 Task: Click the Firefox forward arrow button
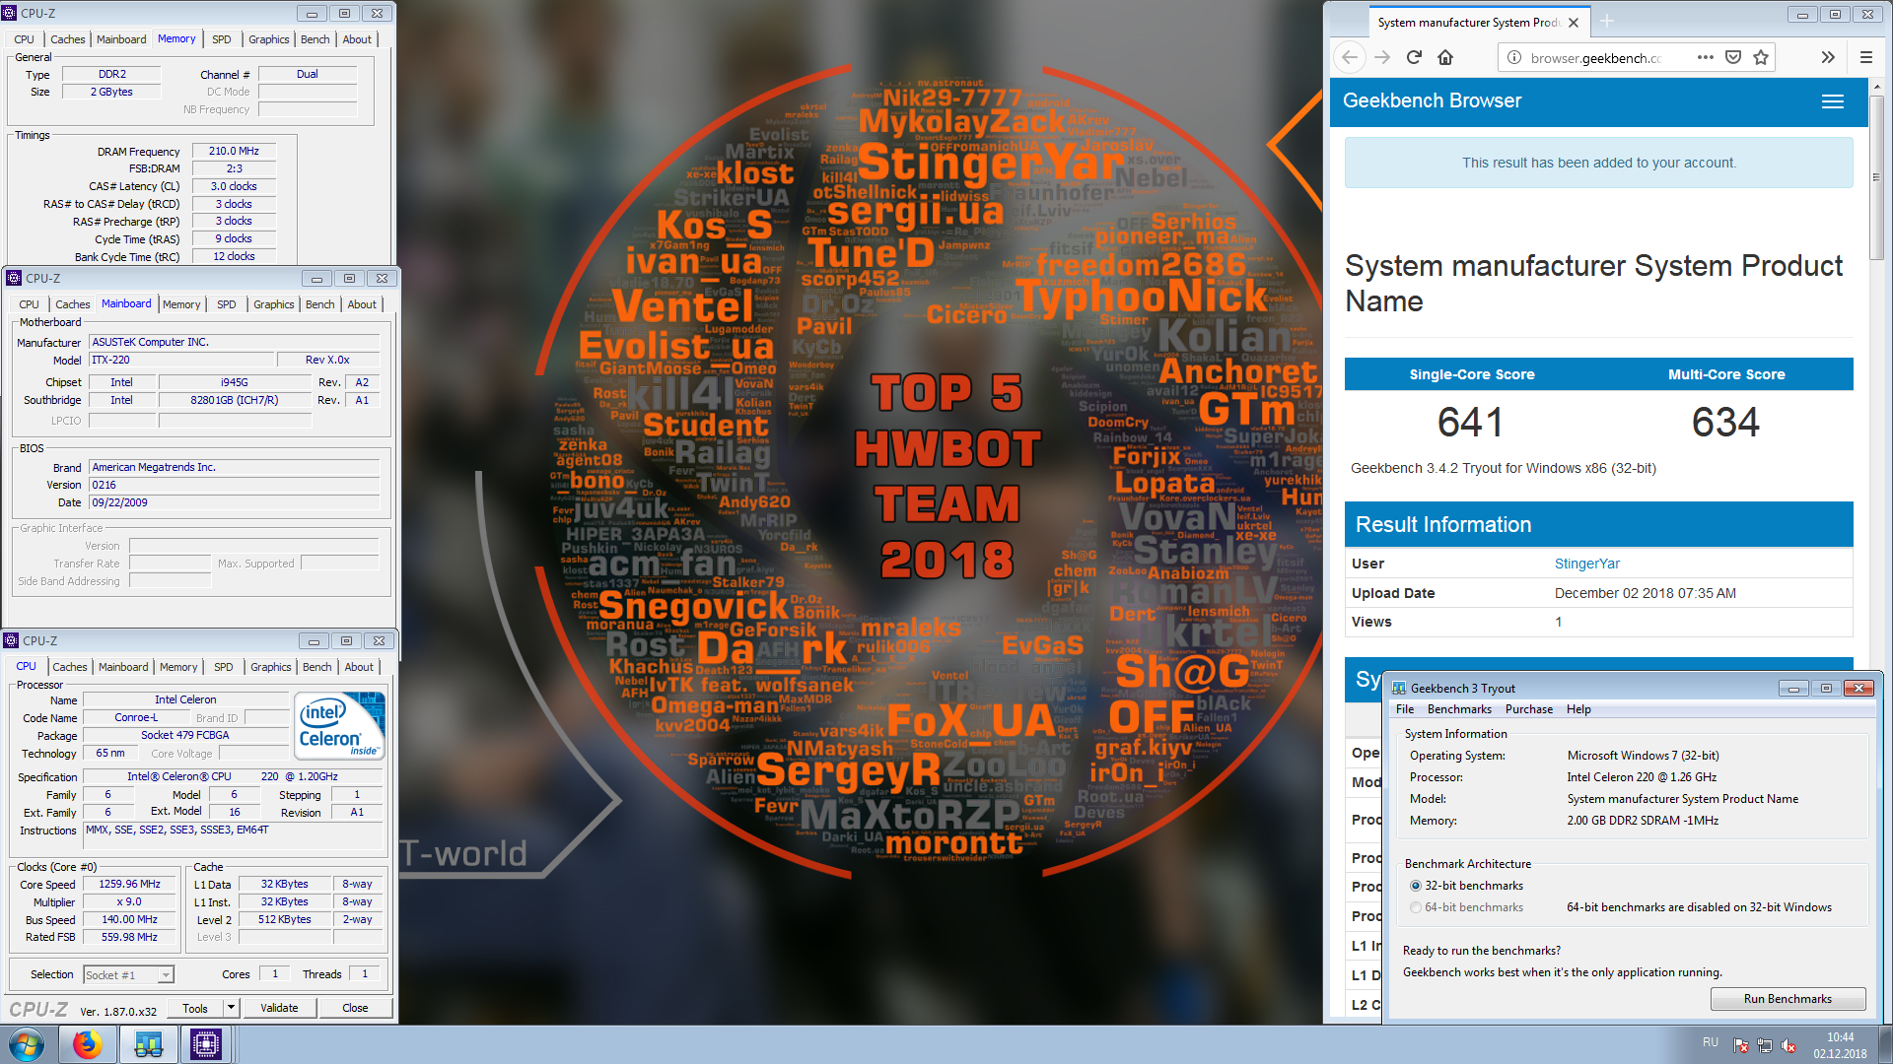point(1382,57)
